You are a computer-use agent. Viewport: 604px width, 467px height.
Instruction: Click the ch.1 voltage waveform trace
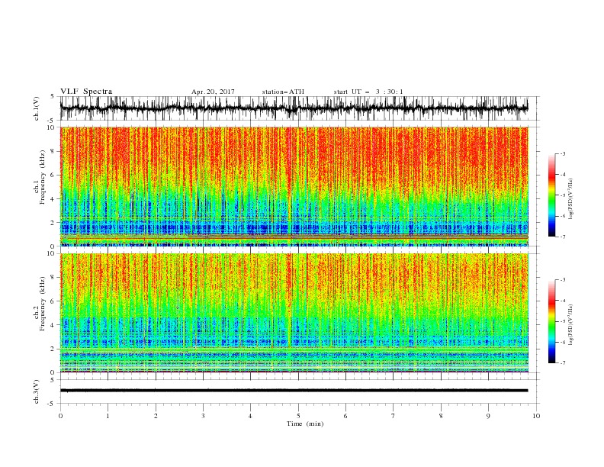[294, 108]
